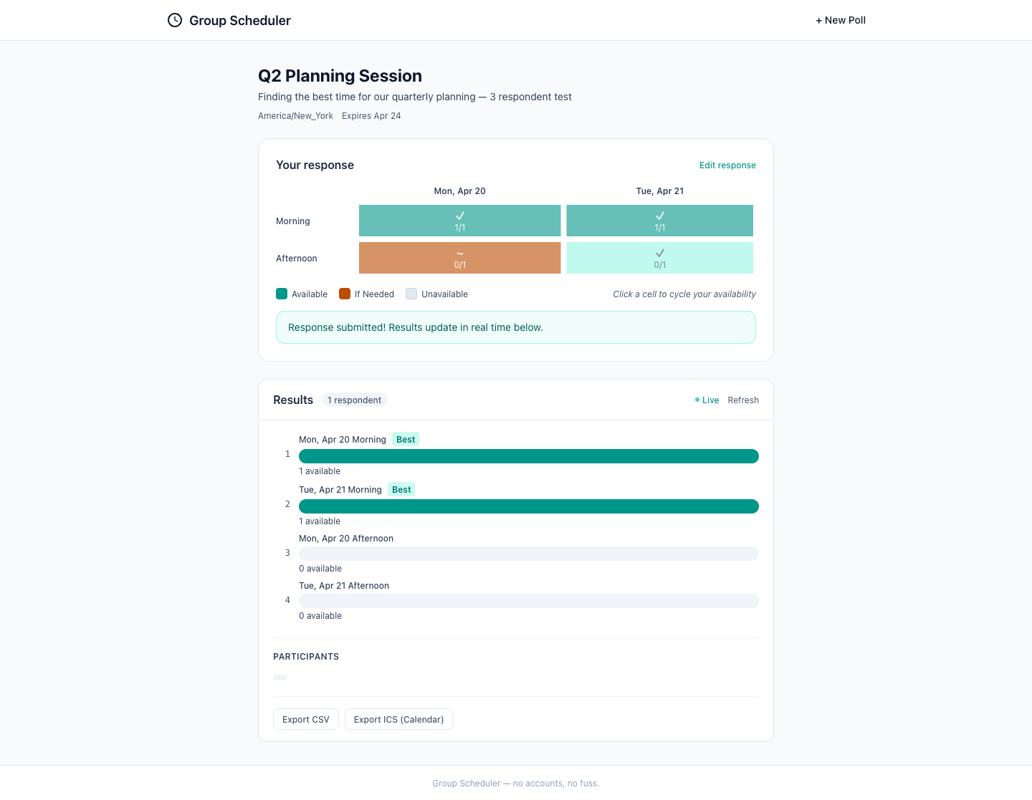Export results as CSV
1032x800 pixels.
pyautogui.click(x=305, y=720)
